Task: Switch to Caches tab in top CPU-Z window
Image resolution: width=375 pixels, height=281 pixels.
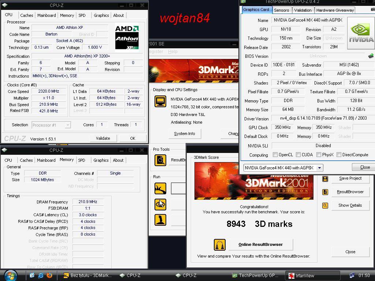Action: coord(26,15)
